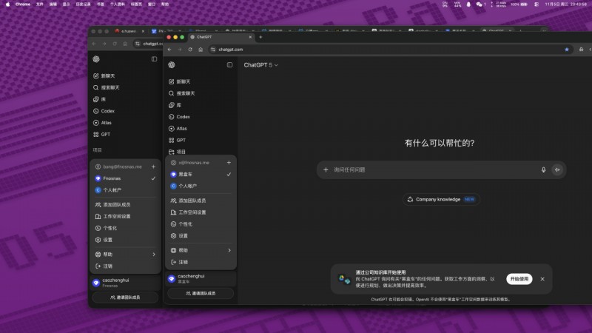The height and width of the screenshot is (333, 592).
Task: Click 邀请团队成员 button in back window
Action: 125,297
